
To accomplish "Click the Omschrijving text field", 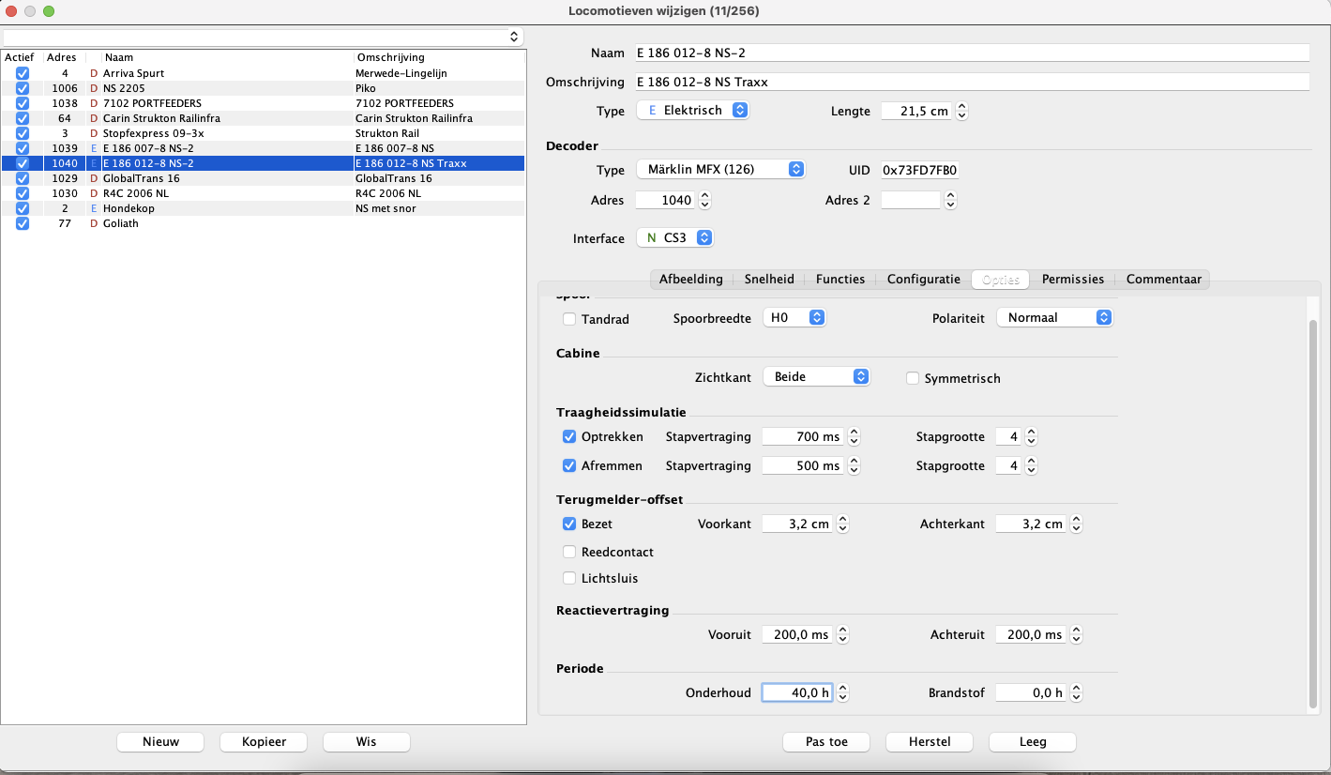I will point(971,82).
